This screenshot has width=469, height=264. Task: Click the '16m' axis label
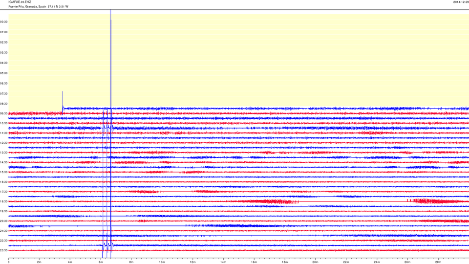click(x=254, y=262)
